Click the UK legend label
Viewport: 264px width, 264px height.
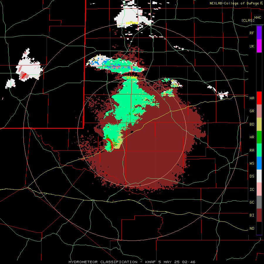[x=252, y=46]
